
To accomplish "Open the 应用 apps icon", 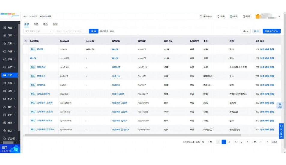I will (231, 16).
